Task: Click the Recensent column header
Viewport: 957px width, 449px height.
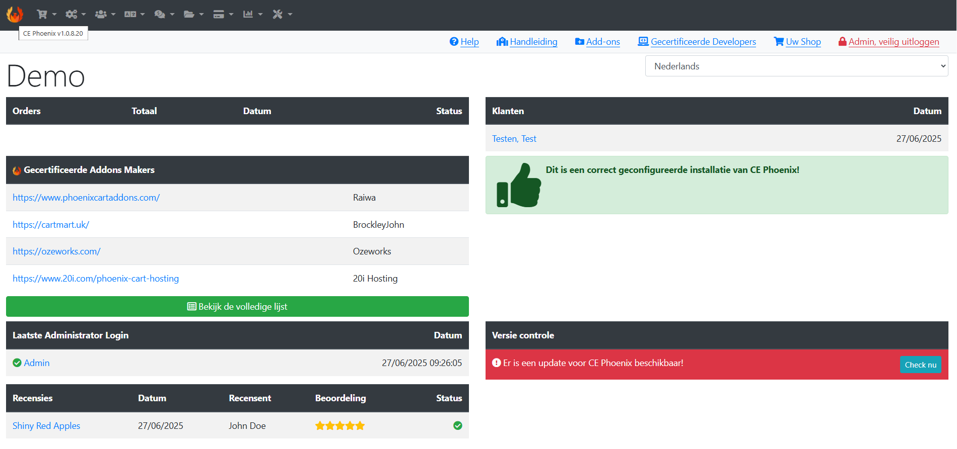Action: point(250,398)
